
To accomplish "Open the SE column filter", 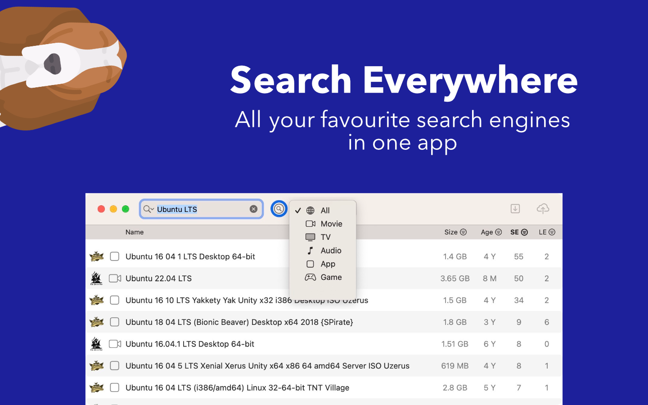I will coord(525,232).
